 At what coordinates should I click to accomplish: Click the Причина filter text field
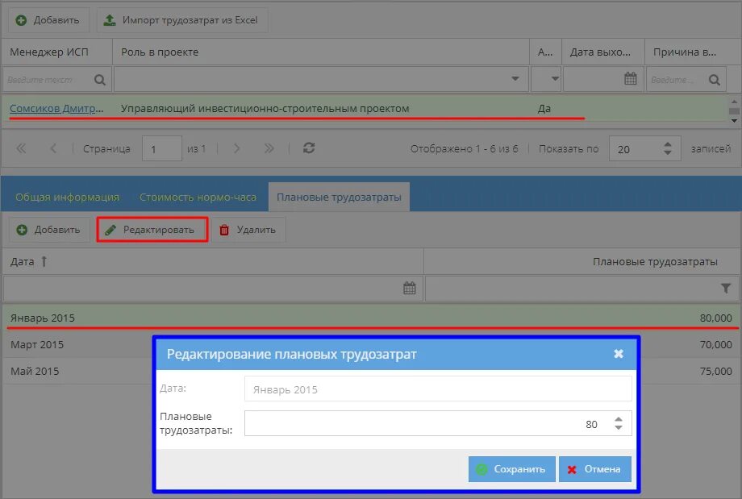point(677,80)
